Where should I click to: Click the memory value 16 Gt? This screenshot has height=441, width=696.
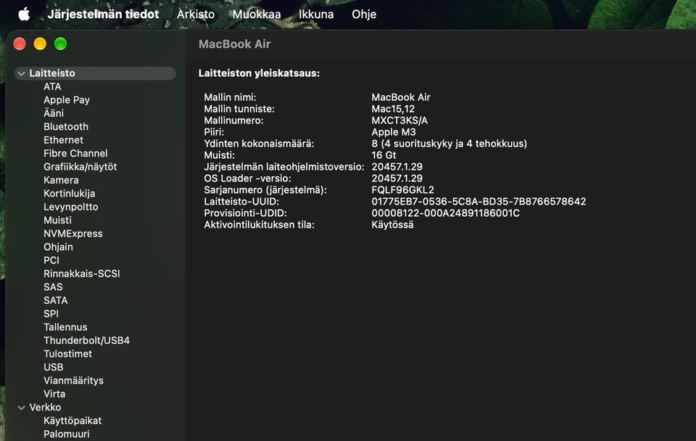coord(384,155)
